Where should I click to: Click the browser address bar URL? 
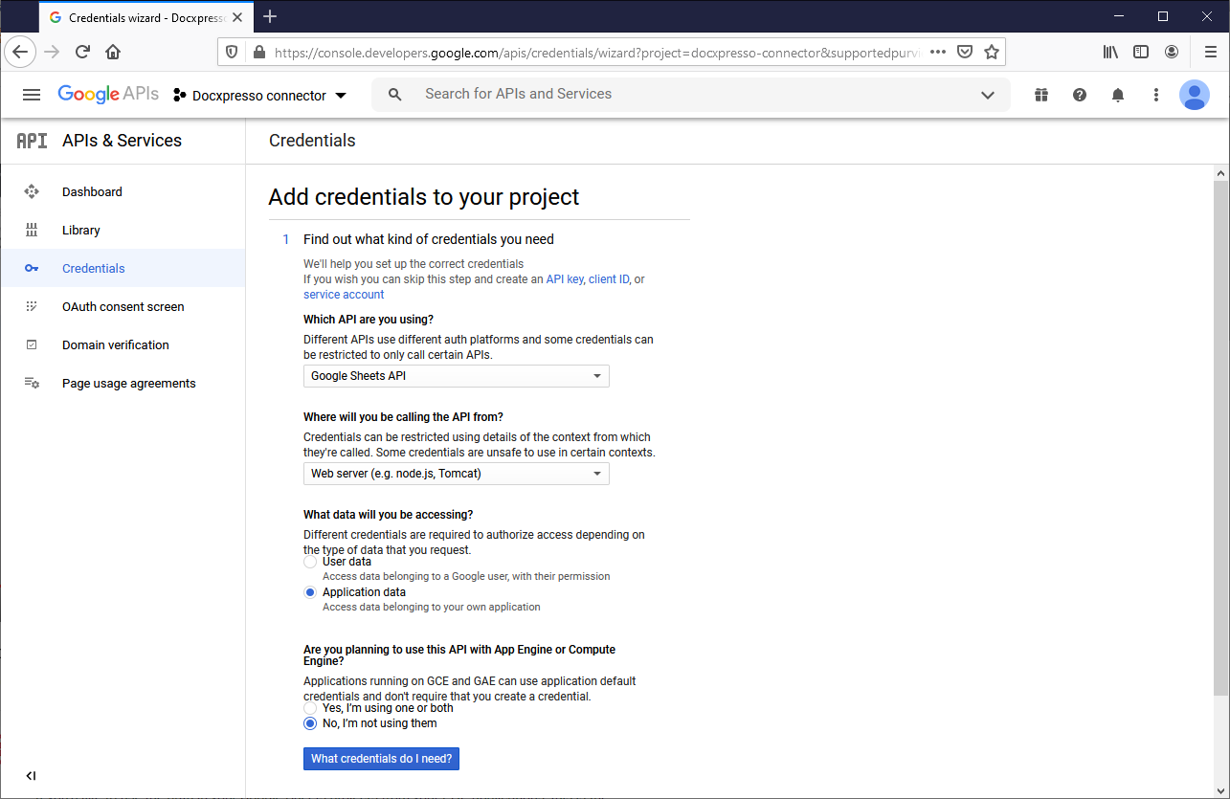click(596, 53)
